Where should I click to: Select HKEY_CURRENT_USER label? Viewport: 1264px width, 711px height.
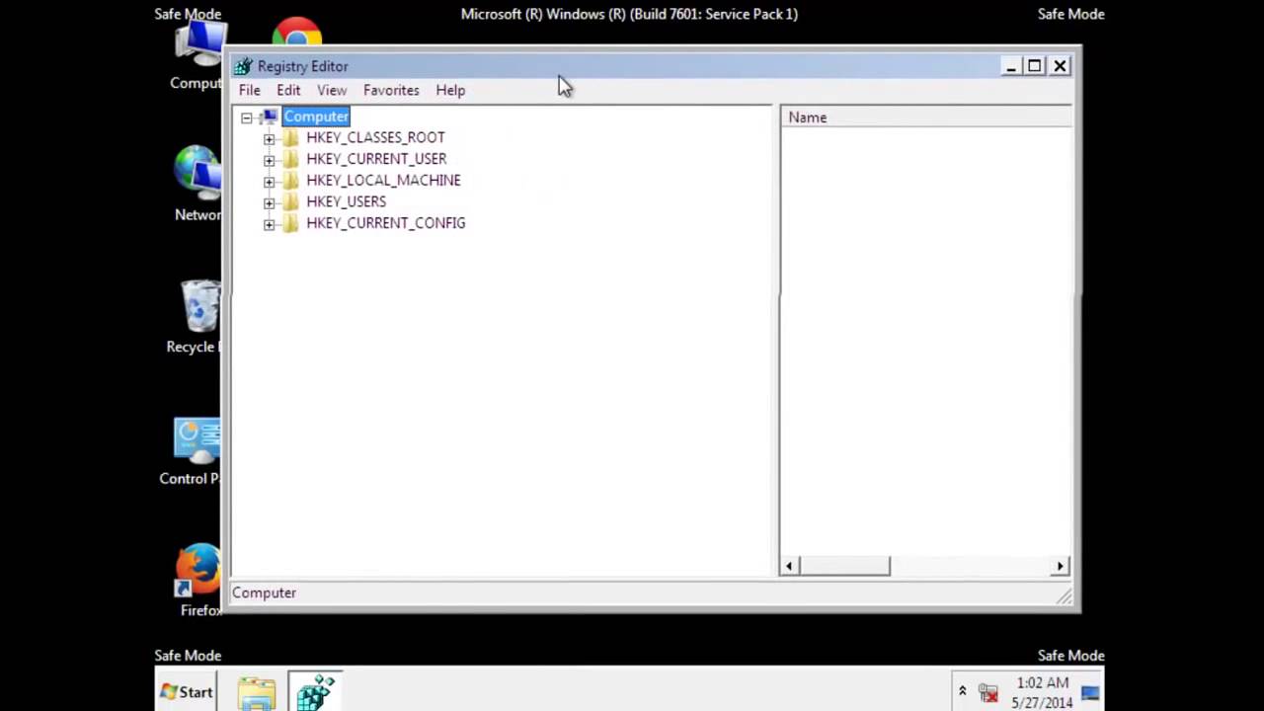(x=376, y=159)
